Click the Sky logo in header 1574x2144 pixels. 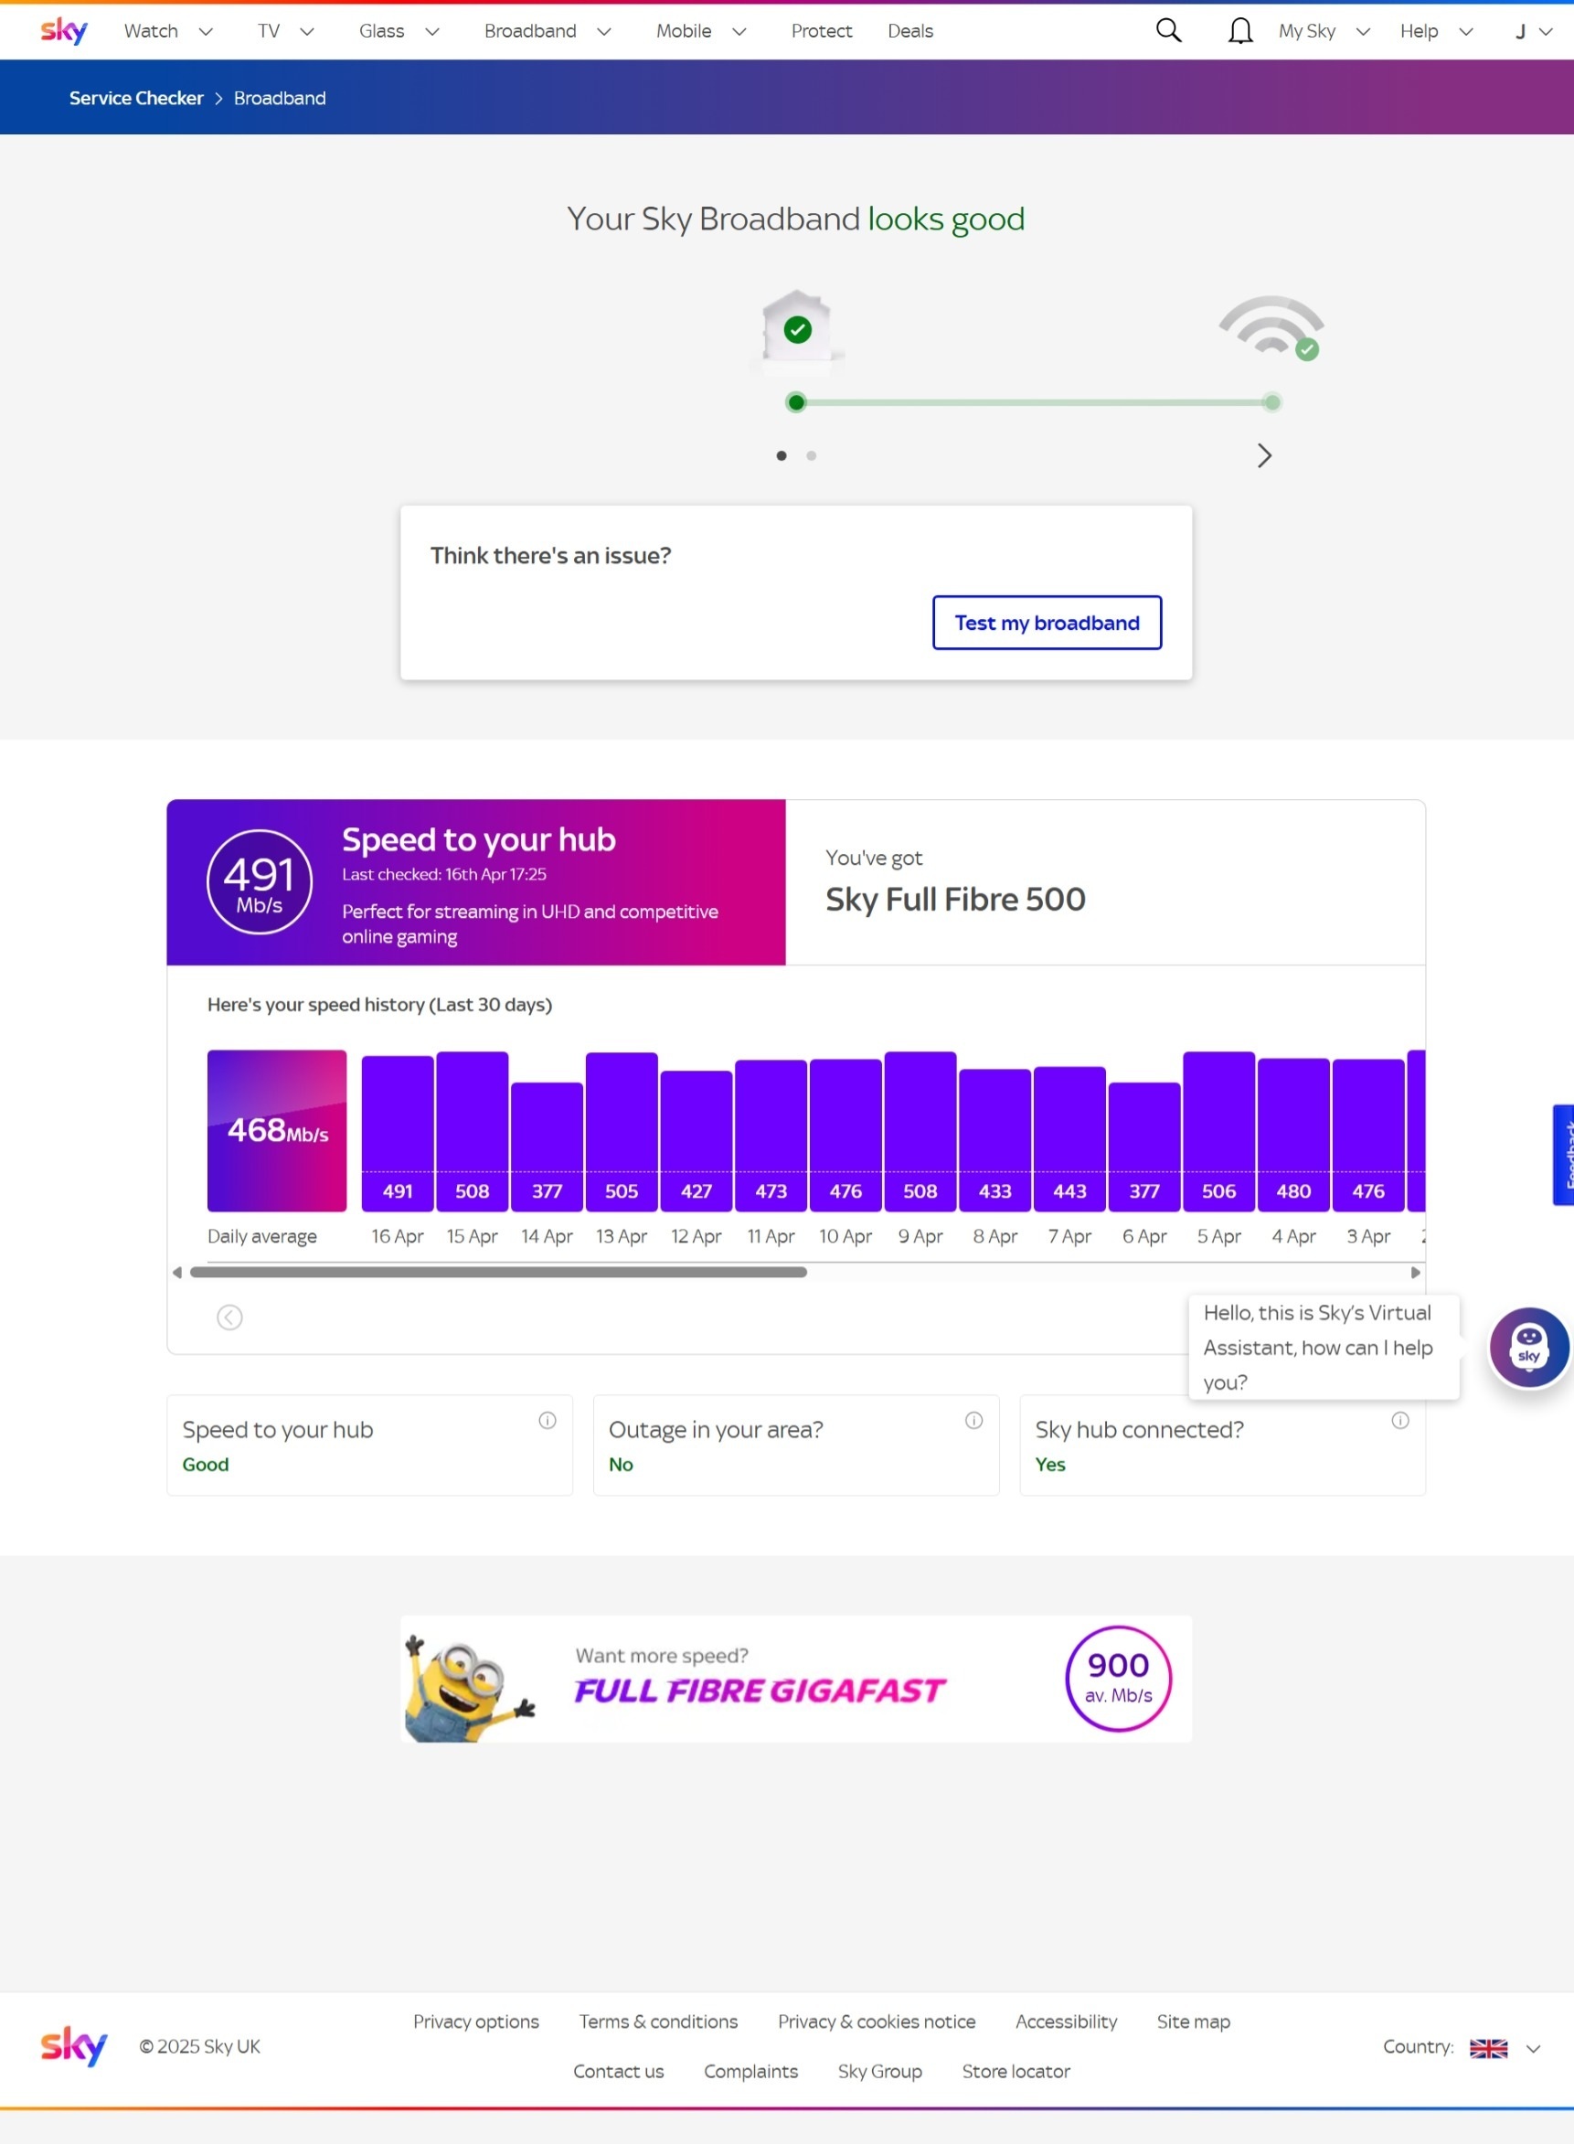coord(64,31)
